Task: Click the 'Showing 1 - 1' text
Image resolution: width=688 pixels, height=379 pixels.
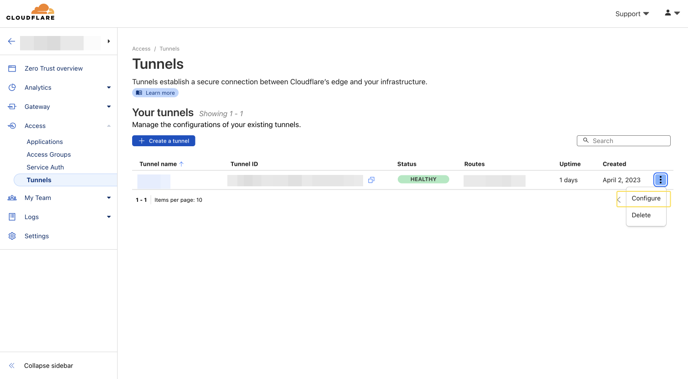Action: [x=221, y=113]
